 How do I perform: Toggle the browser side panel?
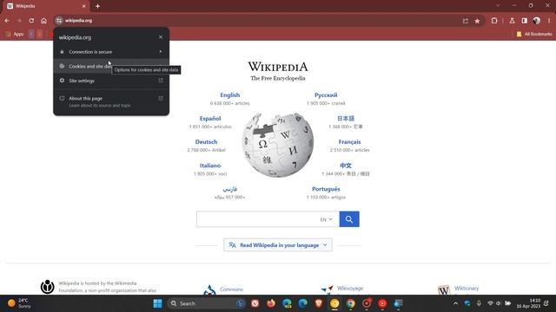click(x=524, y=21)
